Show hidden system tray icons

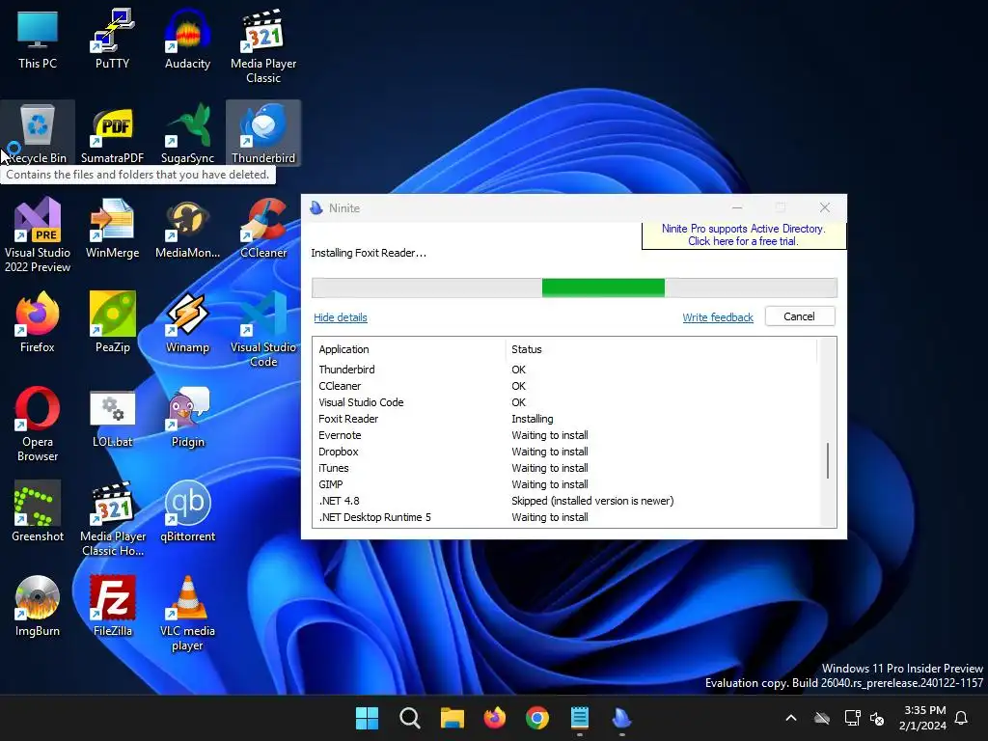click(x=791, y=718)
